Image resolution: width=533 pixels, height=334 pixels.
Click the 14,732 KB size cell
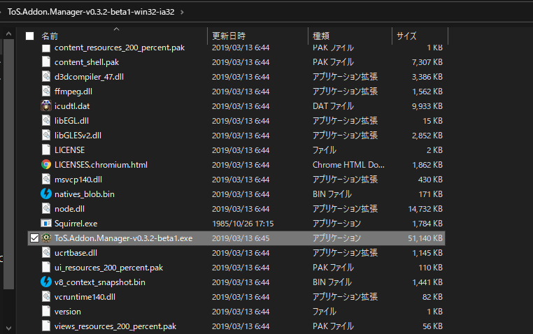tap(425, 209)
